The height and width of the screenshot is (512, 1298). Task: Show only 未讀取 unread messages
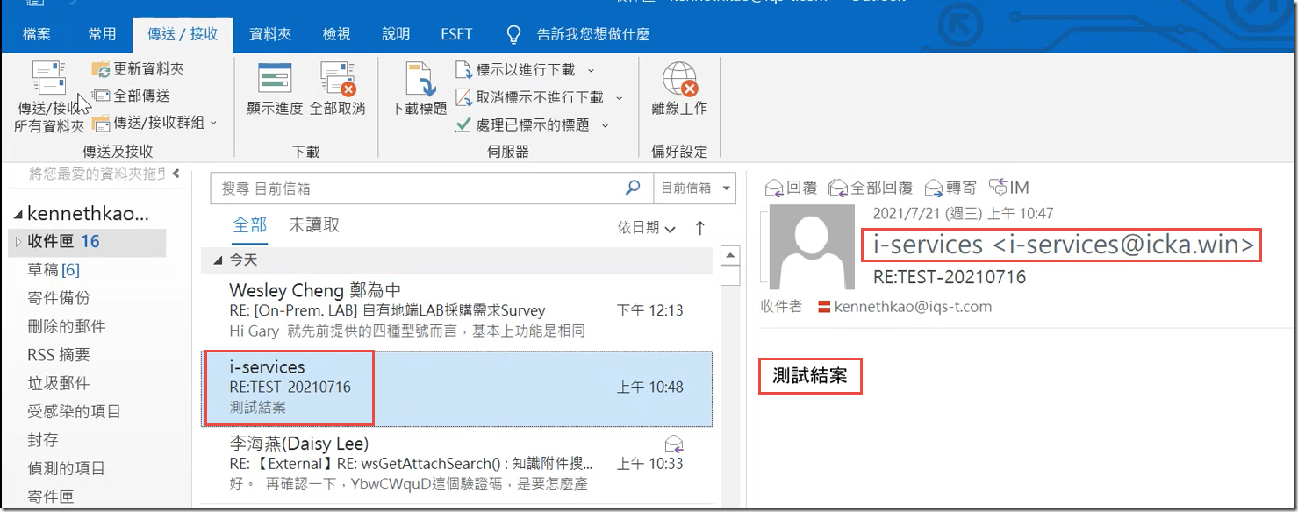click(313, 225)
